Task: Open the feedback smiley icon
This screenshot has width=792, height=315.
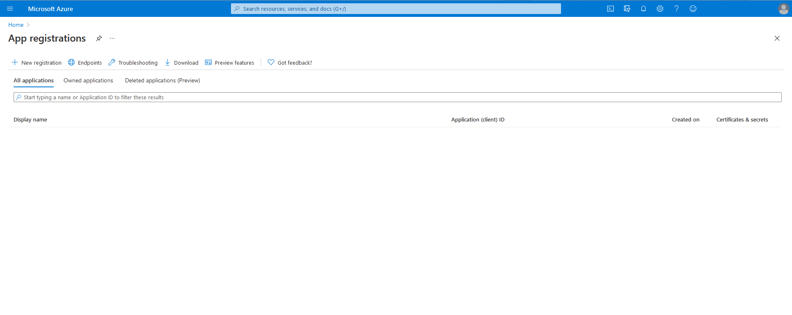Action: point(693,9)
